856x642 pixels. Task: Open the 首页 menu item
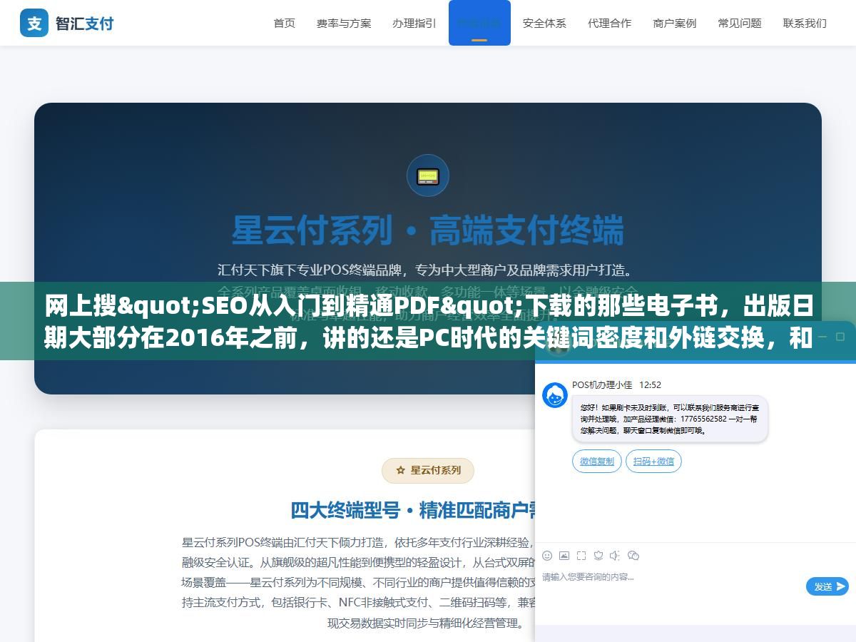click(285, 23)
